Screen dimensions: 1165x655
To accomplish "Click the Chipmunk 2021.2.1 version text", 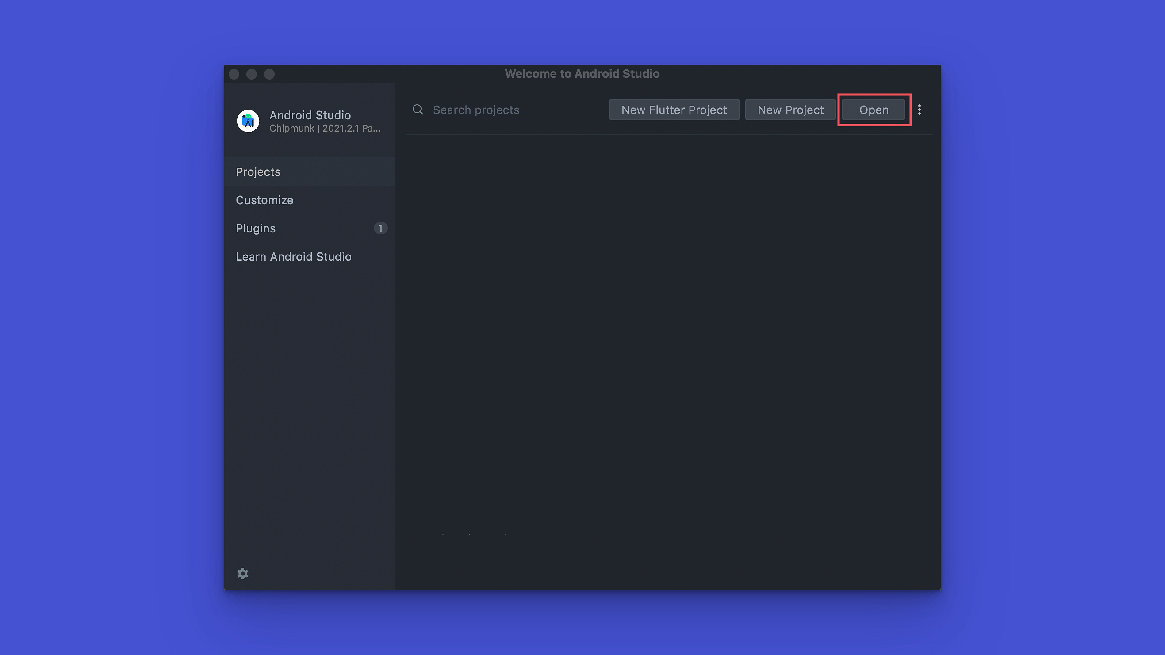I will coord(325,128).
